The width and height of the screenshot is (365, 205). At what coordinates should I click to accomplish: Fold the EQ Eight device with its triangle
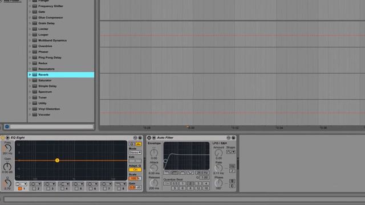7,138
